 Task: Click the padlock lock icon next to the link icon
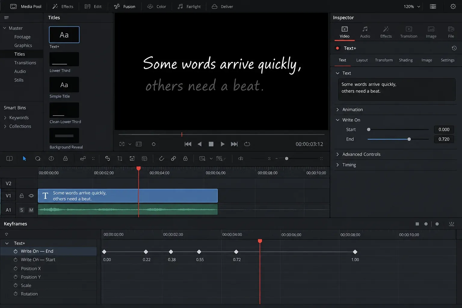185,159
